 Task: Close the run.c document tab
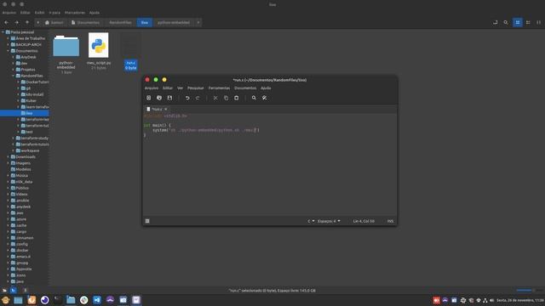pos(165,109)
